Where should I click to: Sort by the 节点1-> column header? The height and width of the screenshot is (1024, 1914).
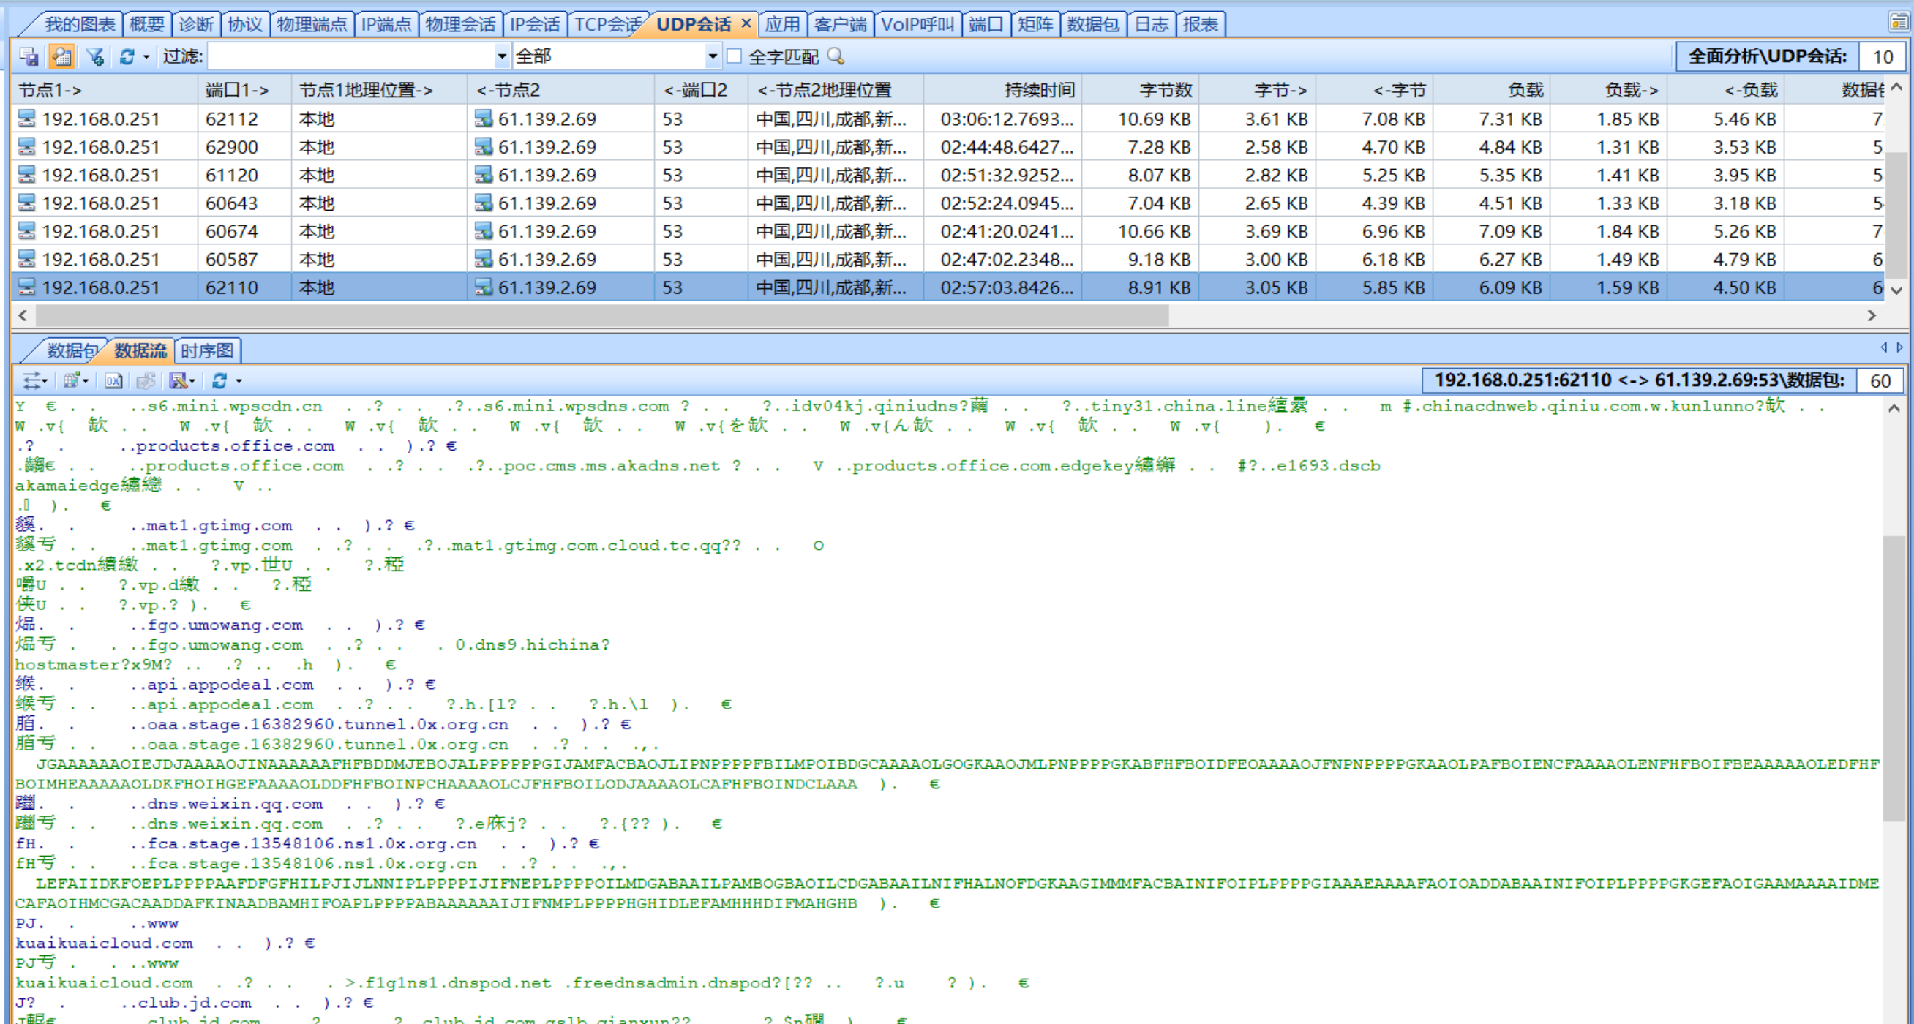click(x=105, y=90)
